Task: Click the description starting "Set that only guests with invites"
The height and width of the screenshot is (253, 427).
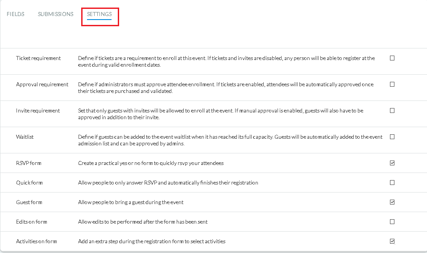Action: pos(220,114)
